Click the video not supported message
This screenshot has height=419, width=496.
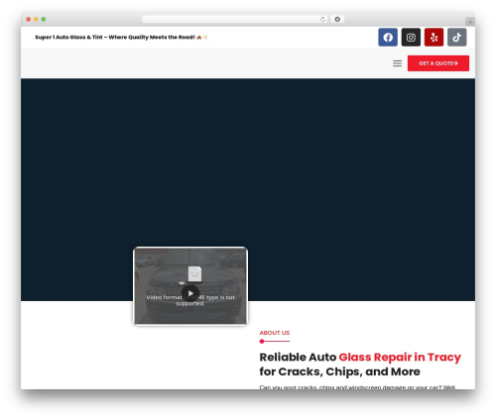pos(190,300)
